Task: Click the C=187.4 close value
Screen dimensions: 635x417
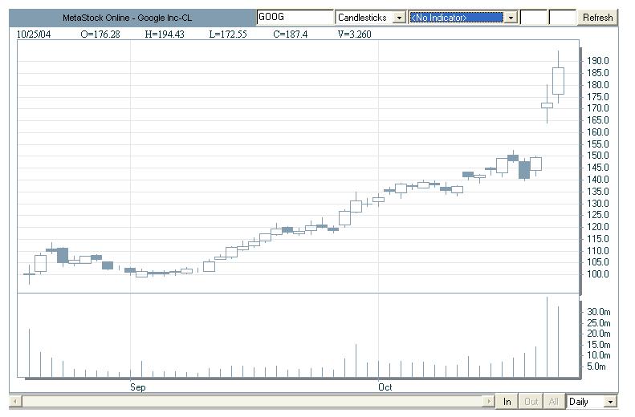Action: (x=291, y=34)
